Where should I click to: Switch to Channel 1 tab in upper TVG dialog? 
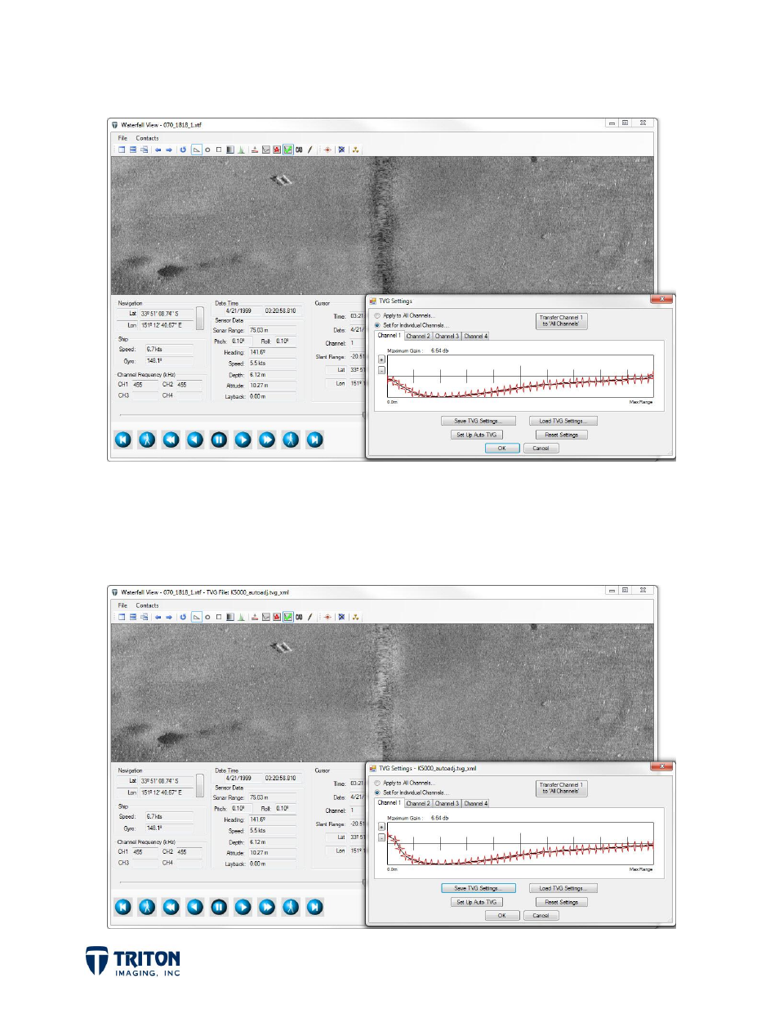(389, 336)
